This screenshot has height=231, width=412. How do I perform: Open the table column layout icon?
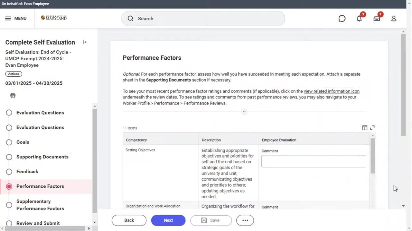click(x=365, y=128)
